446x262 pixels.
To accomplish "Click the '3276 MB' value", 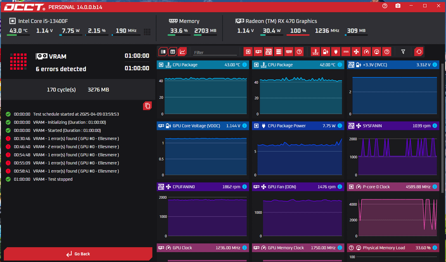I will click(x=98, y=90).
